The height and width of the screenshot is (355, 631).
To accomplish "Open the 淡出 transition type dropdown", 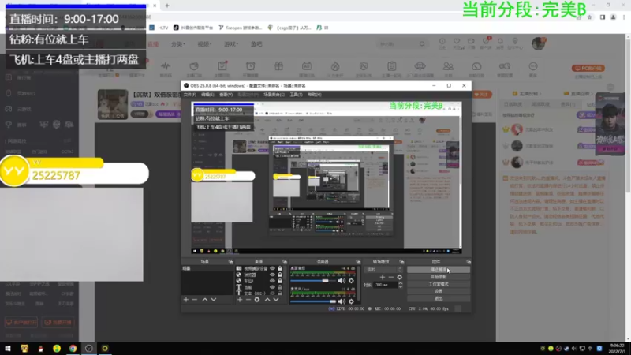I will (383, 270).
